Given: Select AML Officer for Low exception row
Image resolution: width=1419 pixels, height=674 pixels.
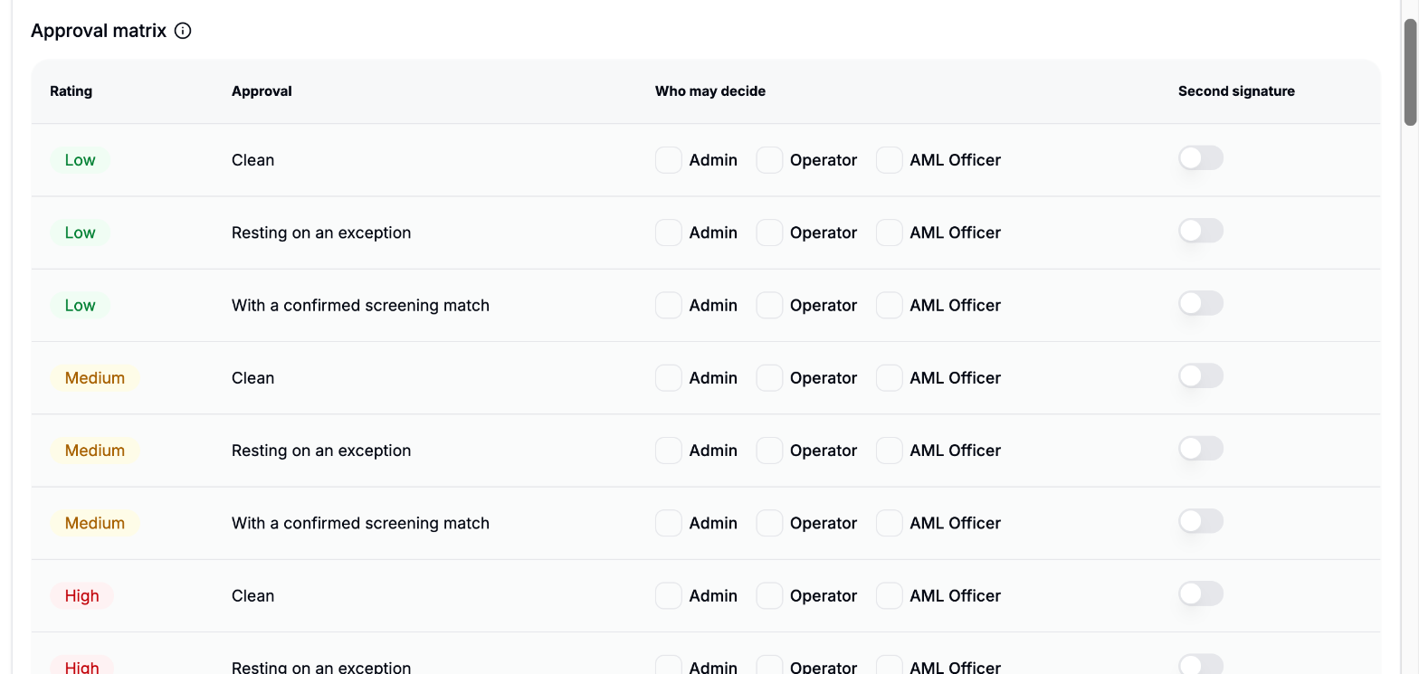Looking at the screenshot, I should (890, 233).
